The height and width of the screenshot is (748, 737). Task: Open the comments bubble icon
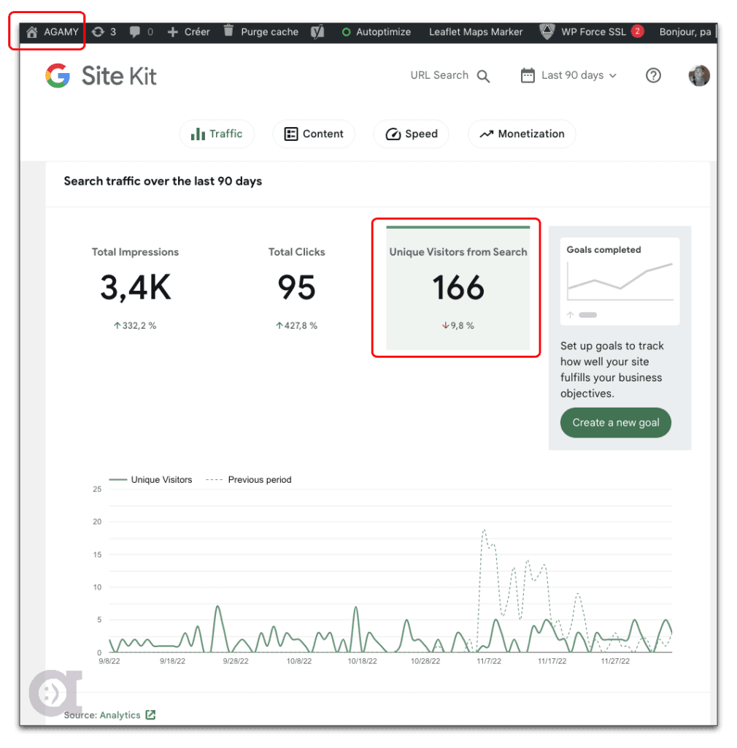pos(135,32)
